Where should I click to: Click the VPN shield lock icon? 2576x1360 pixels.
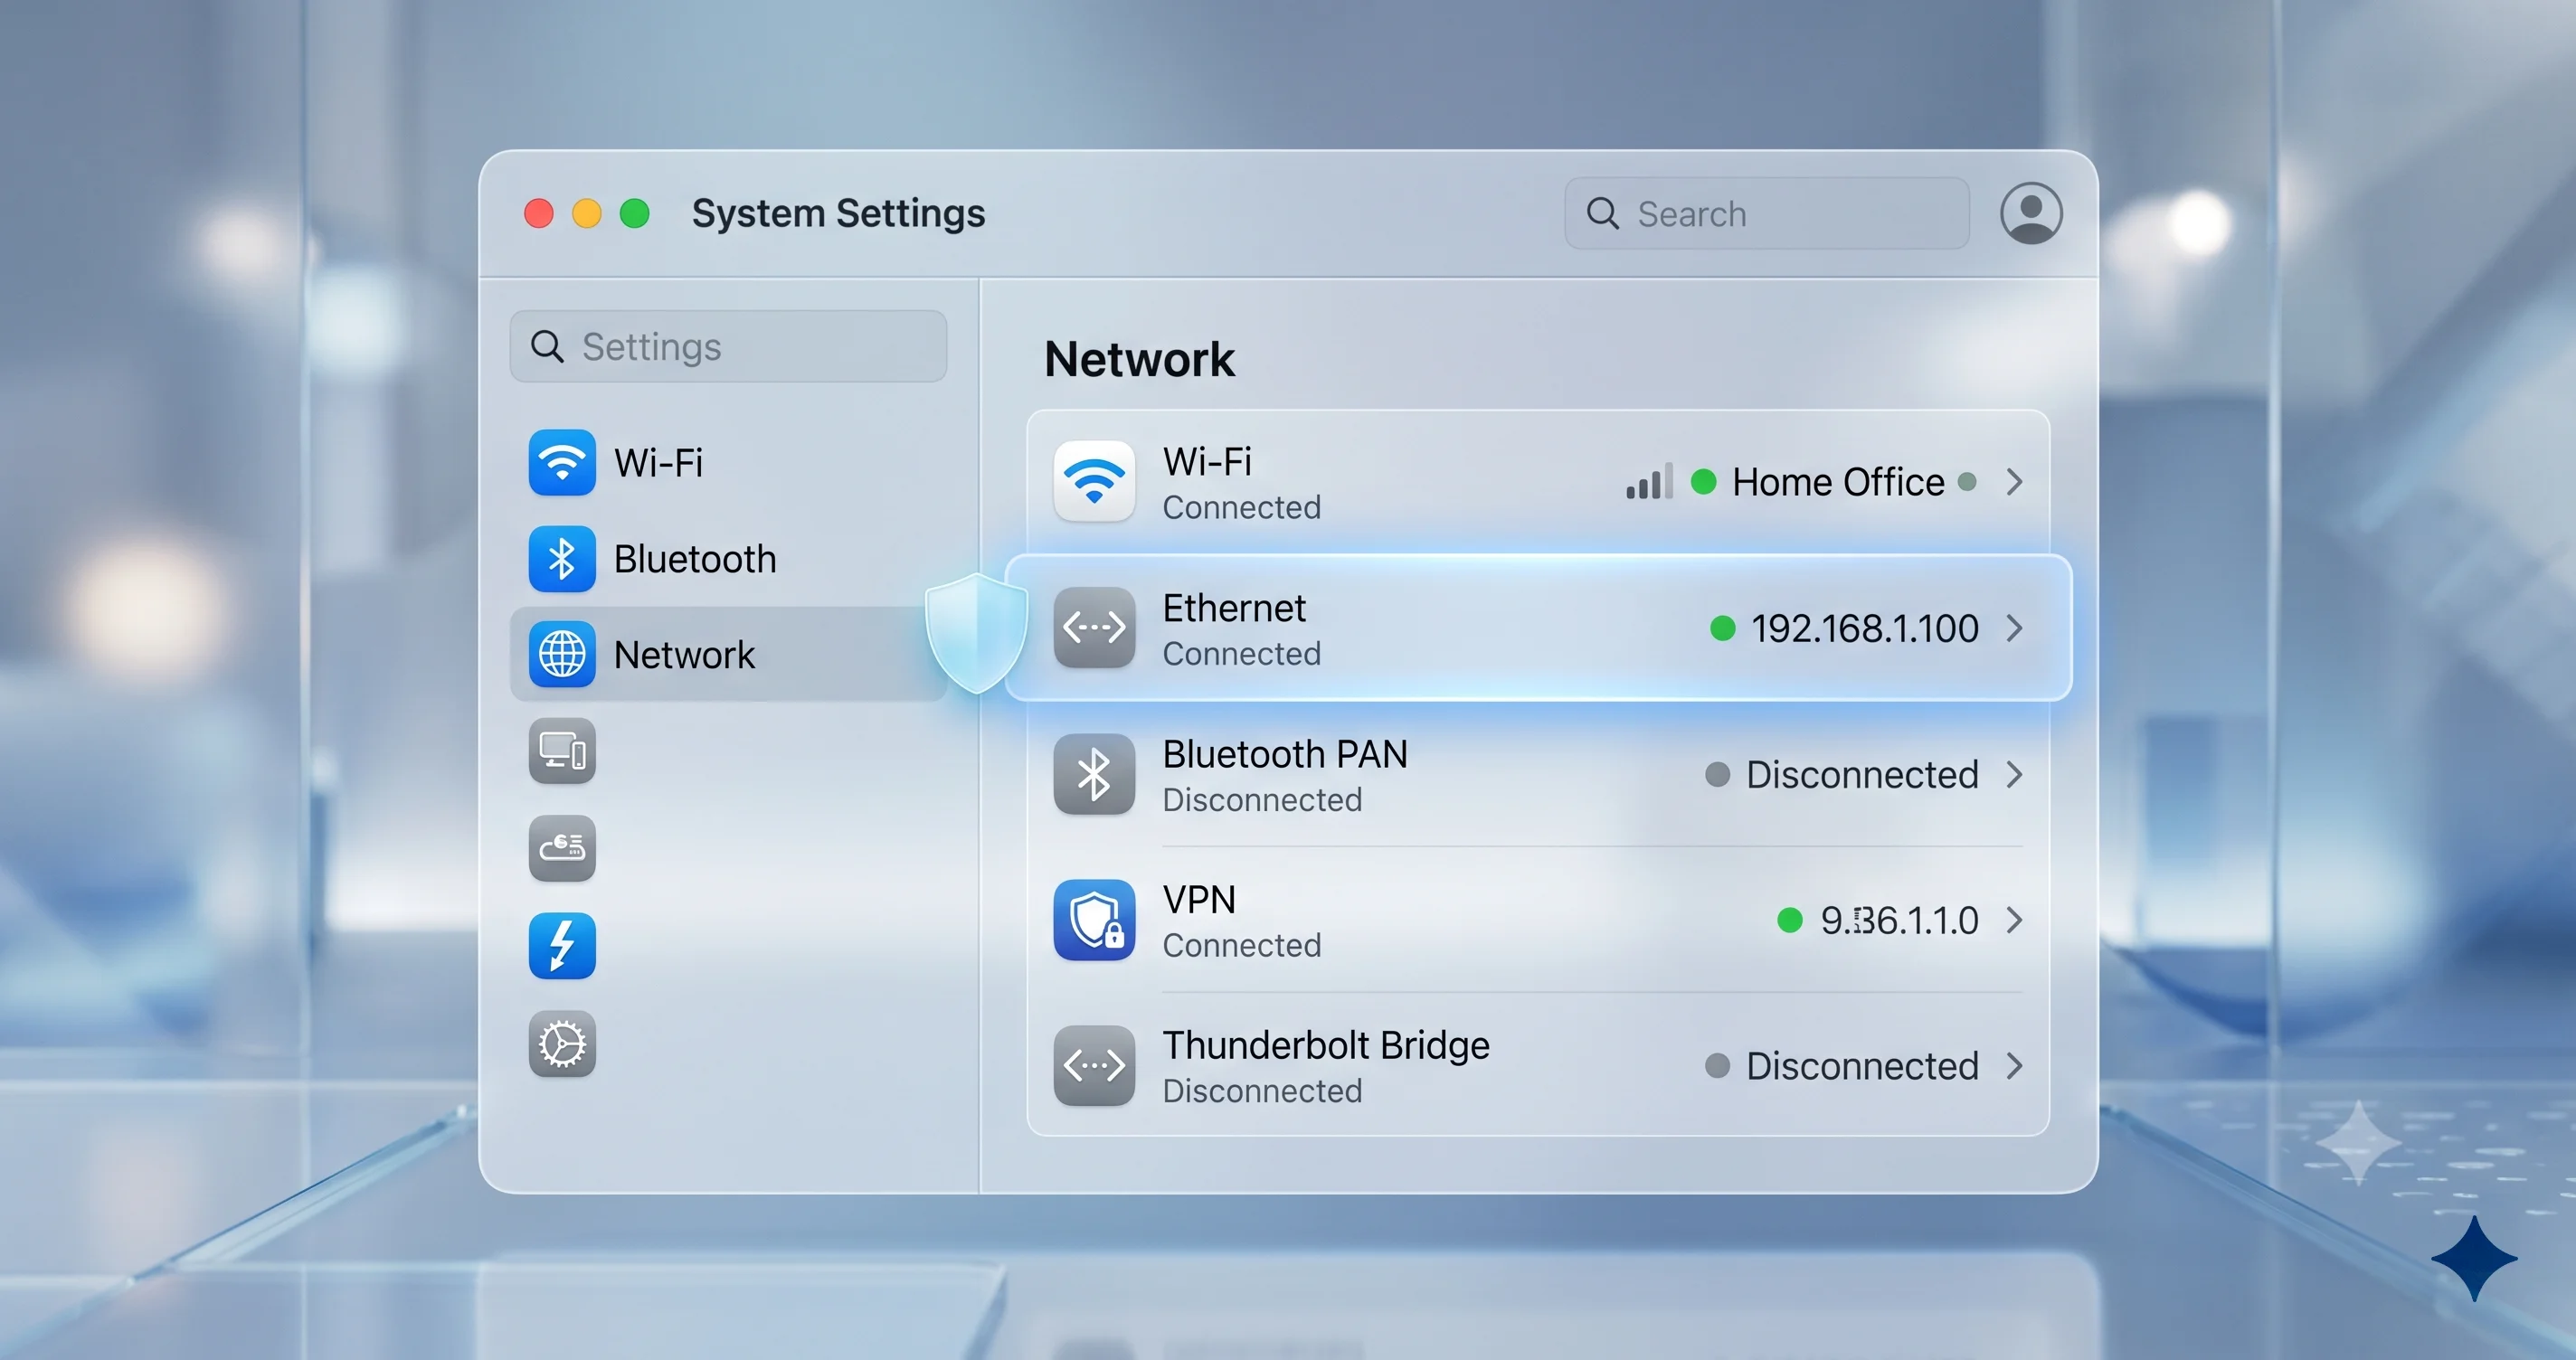pyautogui.click(x=1094, y=920)
